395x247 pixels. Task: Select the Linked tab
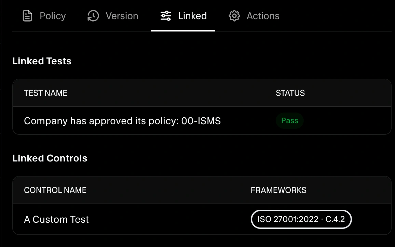click(192, 15)
